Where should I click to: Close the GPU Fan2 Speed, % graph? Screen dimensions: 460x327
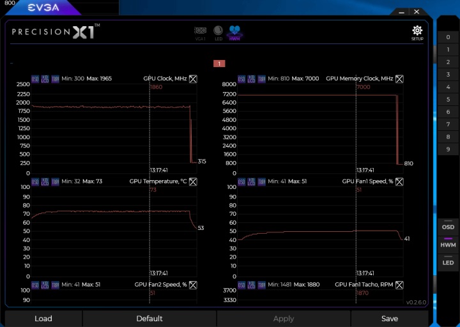(193, 285)
